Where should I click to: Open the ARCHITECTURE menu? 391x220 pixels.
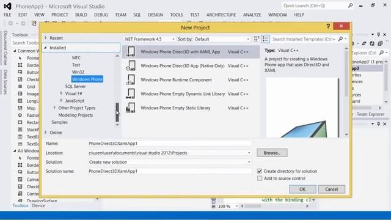point(221,15)
